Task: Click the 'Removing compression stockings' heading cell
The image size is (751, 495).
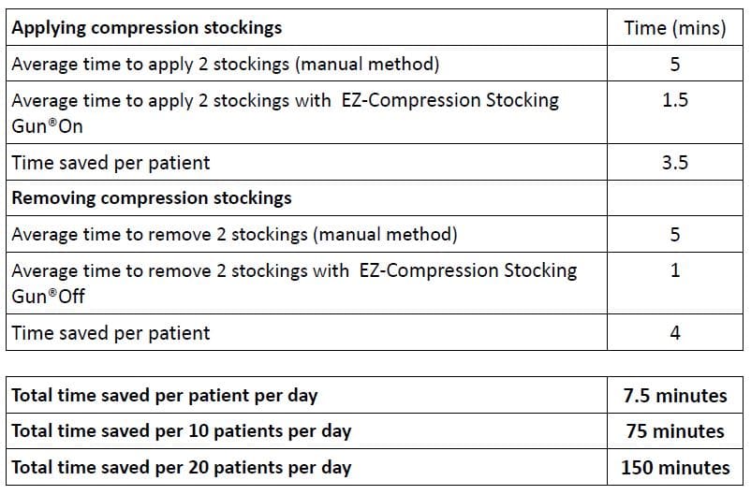Action: (x=152, y=198)
